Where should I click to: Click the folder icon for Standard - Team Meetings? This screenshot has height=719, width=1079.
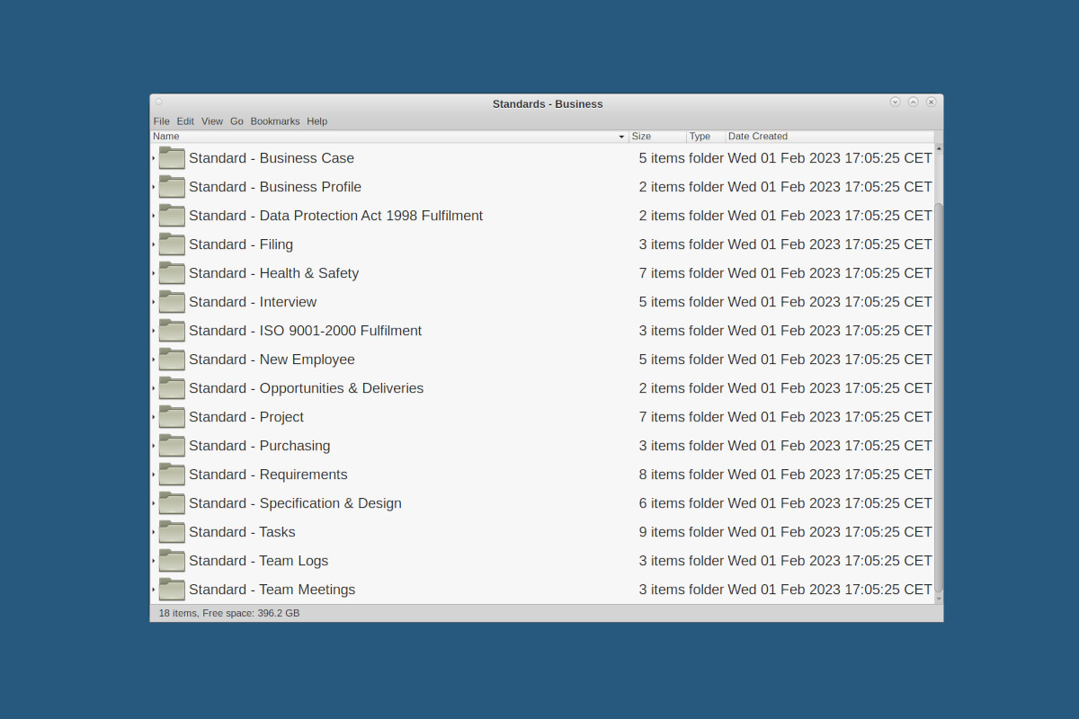click(x=172, y=590)
